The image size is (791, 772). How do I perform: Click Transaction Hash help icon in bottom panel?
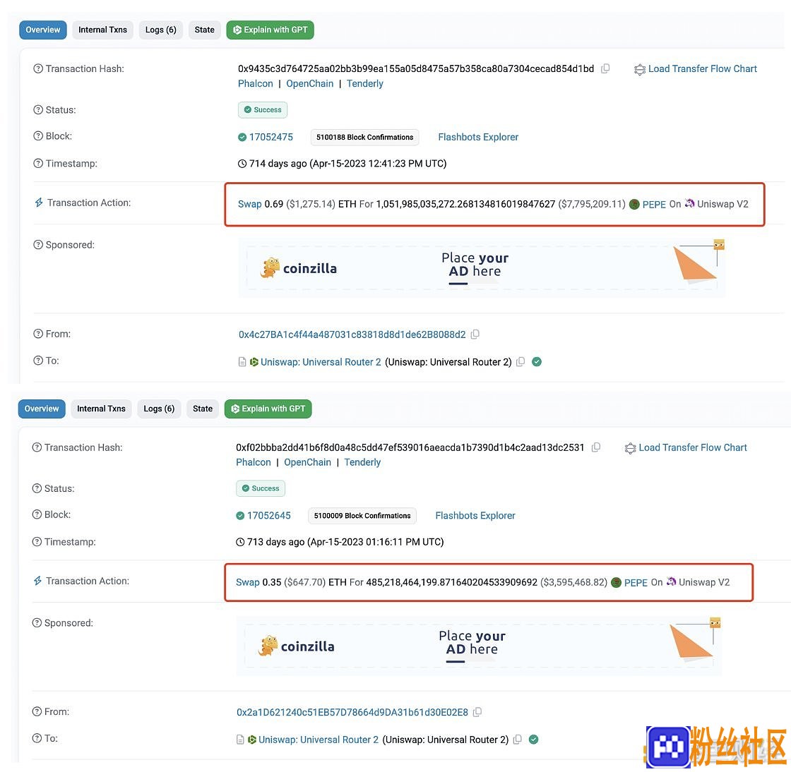pyautogui.click(x=37, y=447)
